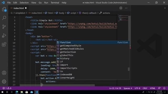This screenshot has height=94, width=168.
Task: Open Microsoft Edge from taskbar
Action: [17, 92]
